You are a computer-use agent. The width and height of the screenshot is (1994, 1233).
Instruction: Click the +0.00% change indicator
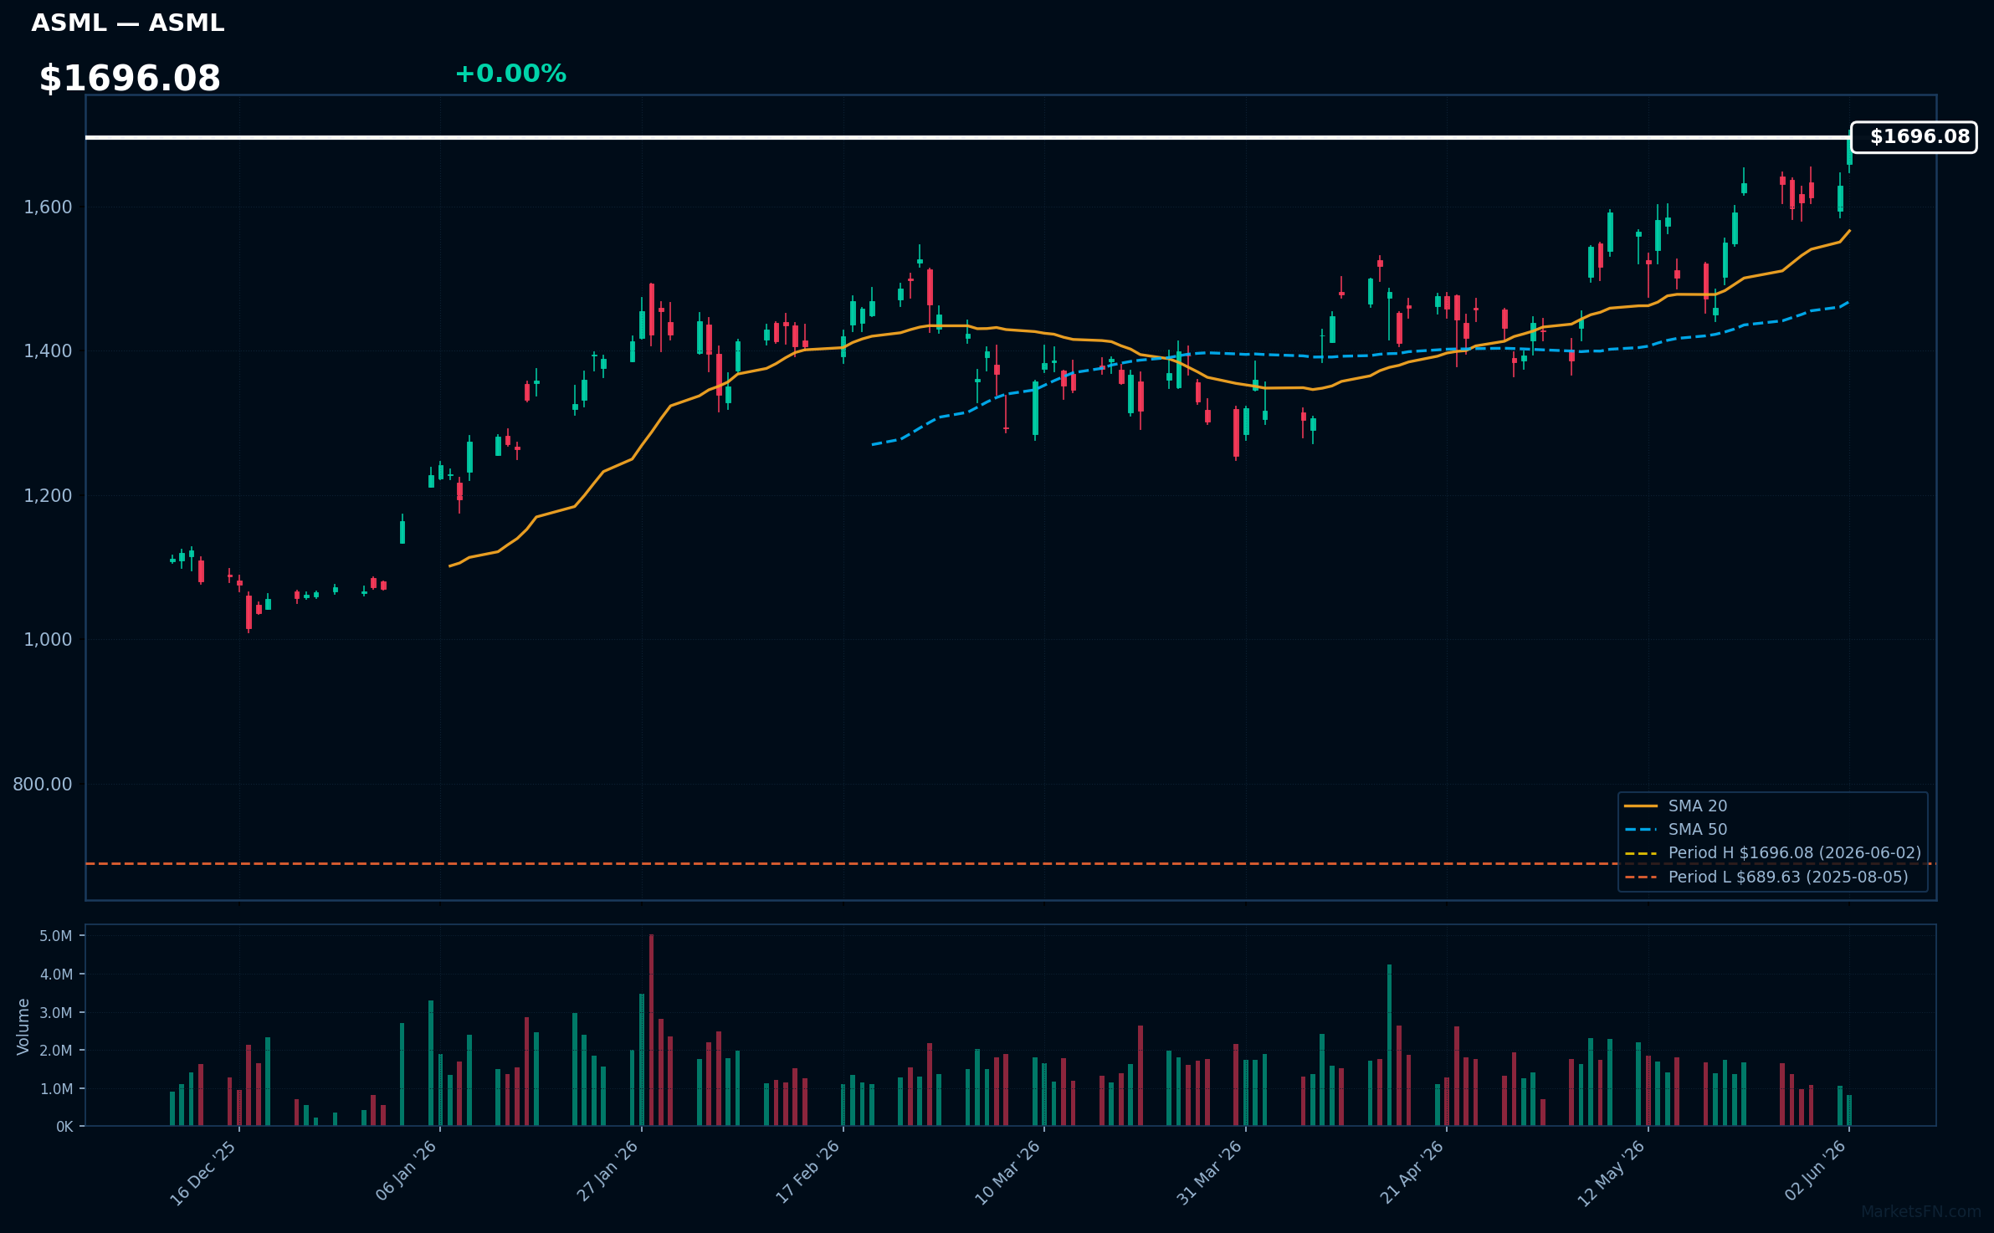tap(510, 74)
